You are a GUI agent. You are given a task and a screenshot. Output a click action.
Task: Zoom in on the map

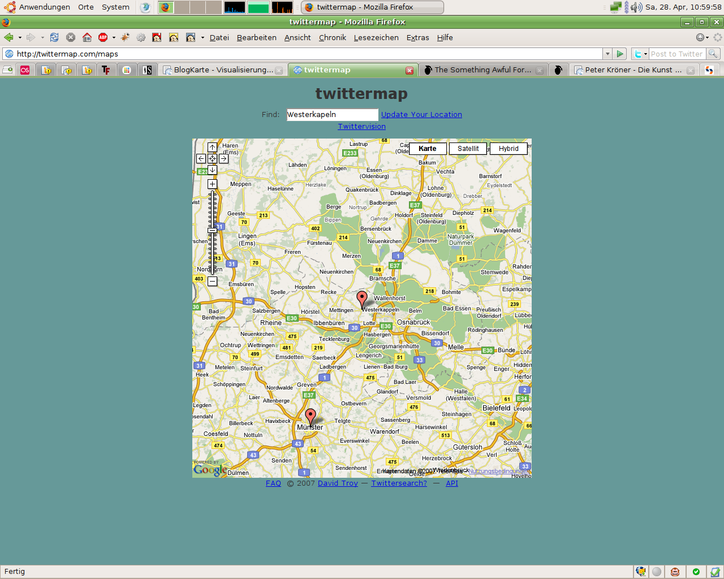pyautogui.click(x=212, y=184)
